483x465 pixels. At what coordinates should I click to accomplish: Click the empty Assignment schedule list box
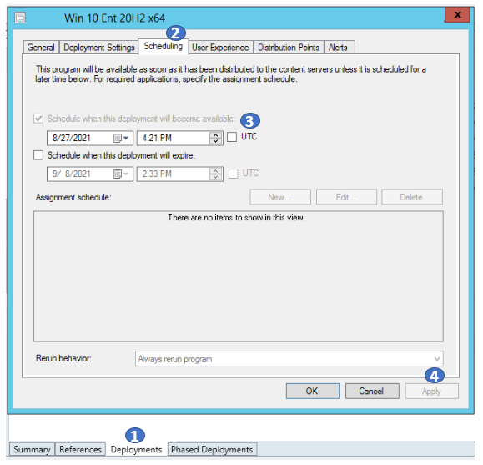pyautogui.click(x=239, y=276)
